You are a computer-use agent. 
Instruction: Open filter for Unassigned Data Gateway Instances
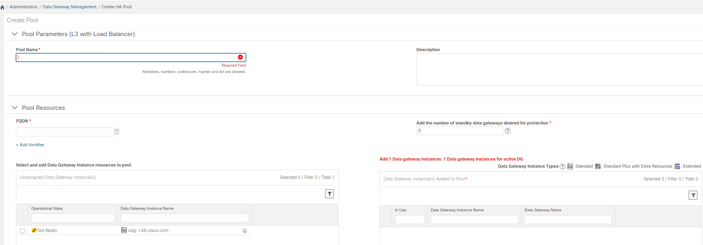[x=329, y=194]
